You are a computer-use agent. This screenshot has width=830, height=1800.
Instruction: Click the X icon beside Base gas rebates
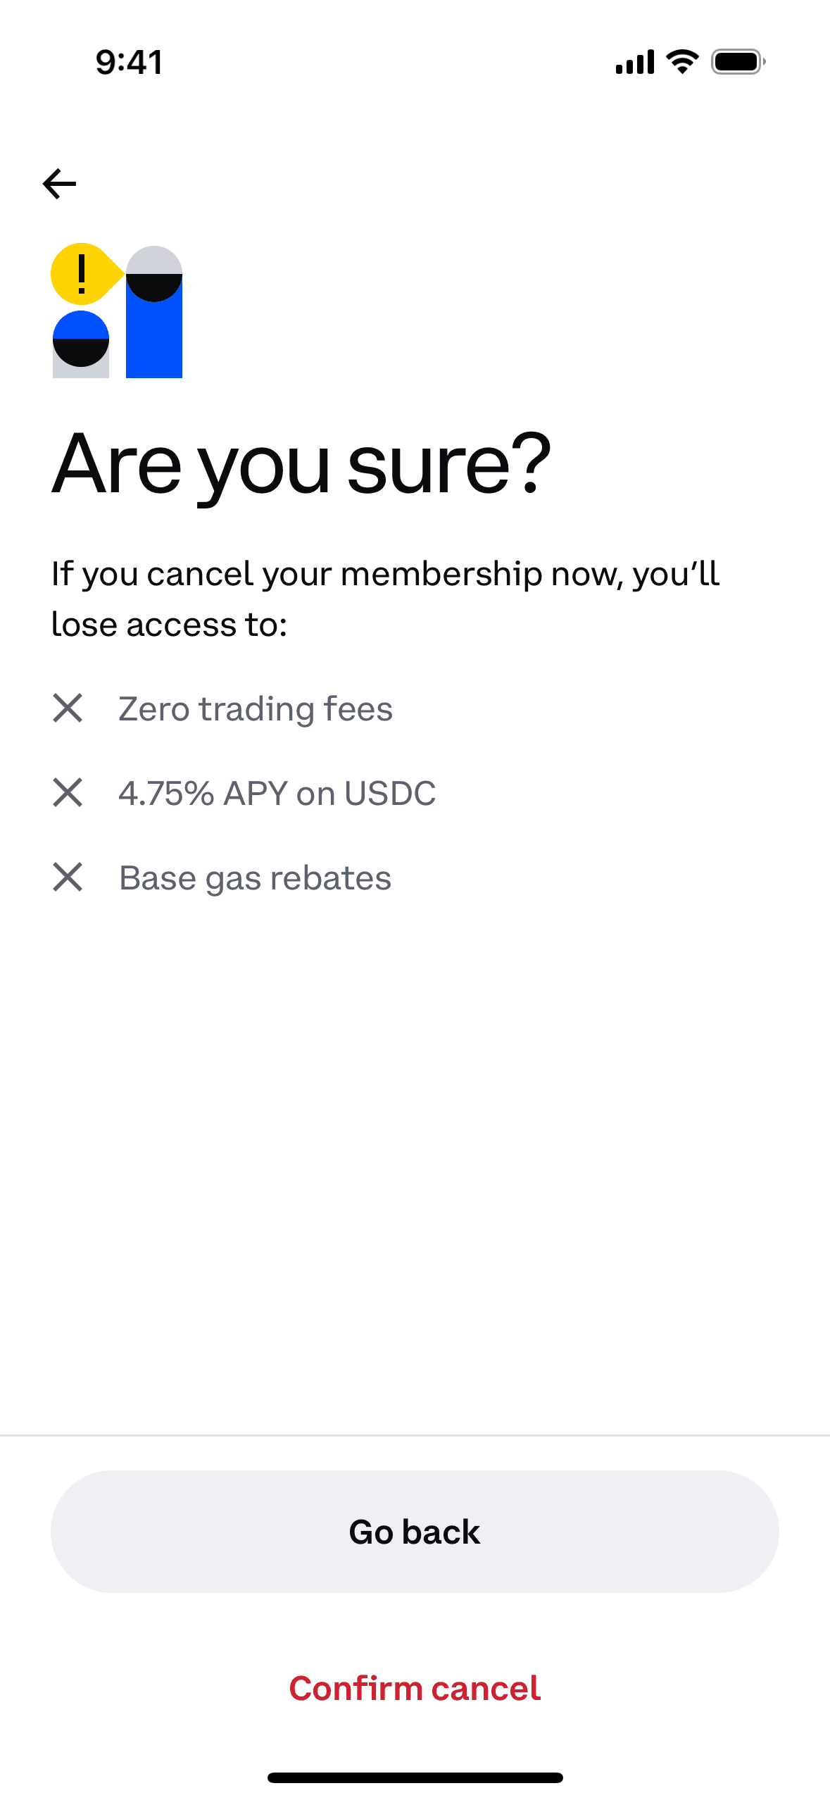(68, 877)
